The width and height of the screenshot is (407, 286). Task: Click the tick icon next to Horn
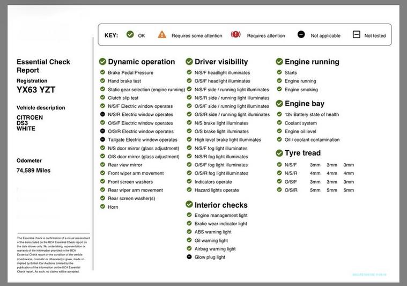tap(102, 207)
